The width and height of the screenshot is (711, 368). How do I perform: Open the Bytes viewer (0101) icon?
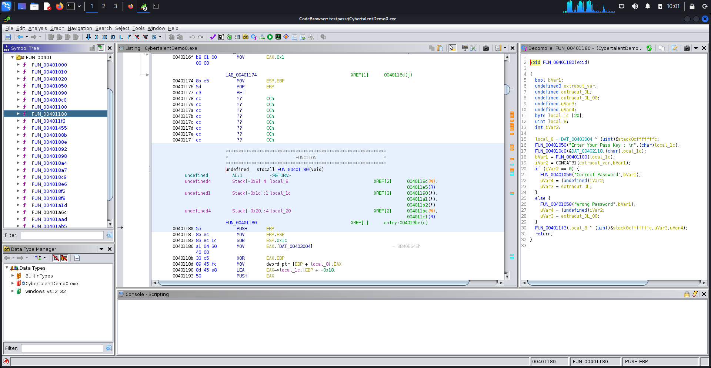pyautogui.click(x=221, y=37)
